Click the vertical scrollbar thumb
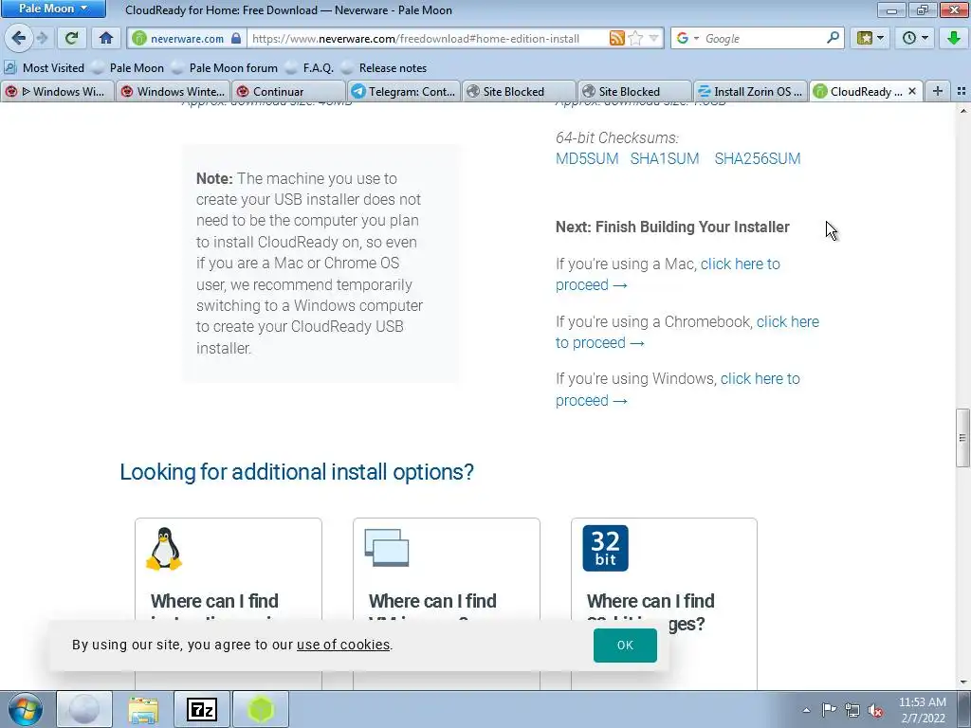Screen dimensions: 971x728 tap(962, 438)
